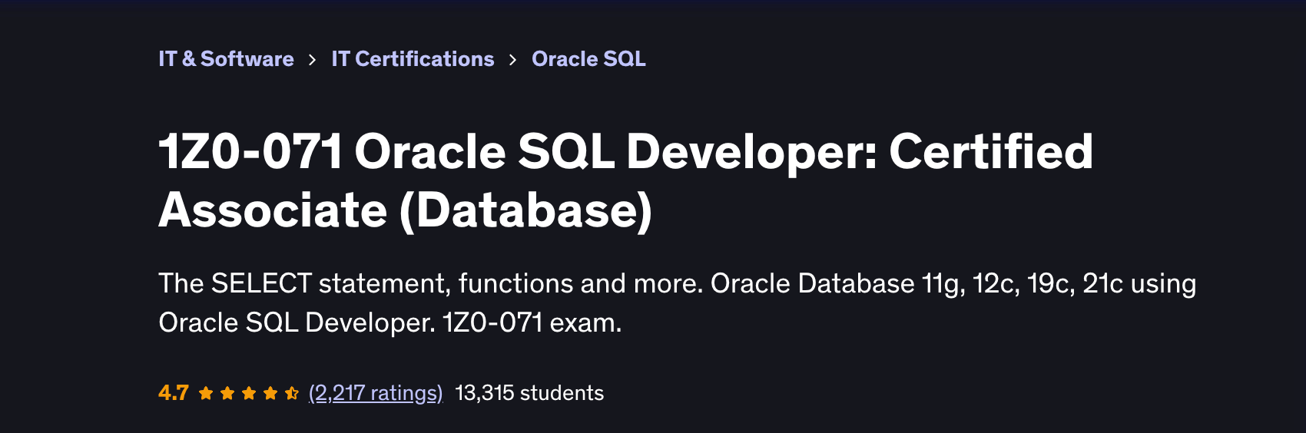Click the first rating star
The width and height of the screenshot is (1306, 433).
[x=206, y=393]
